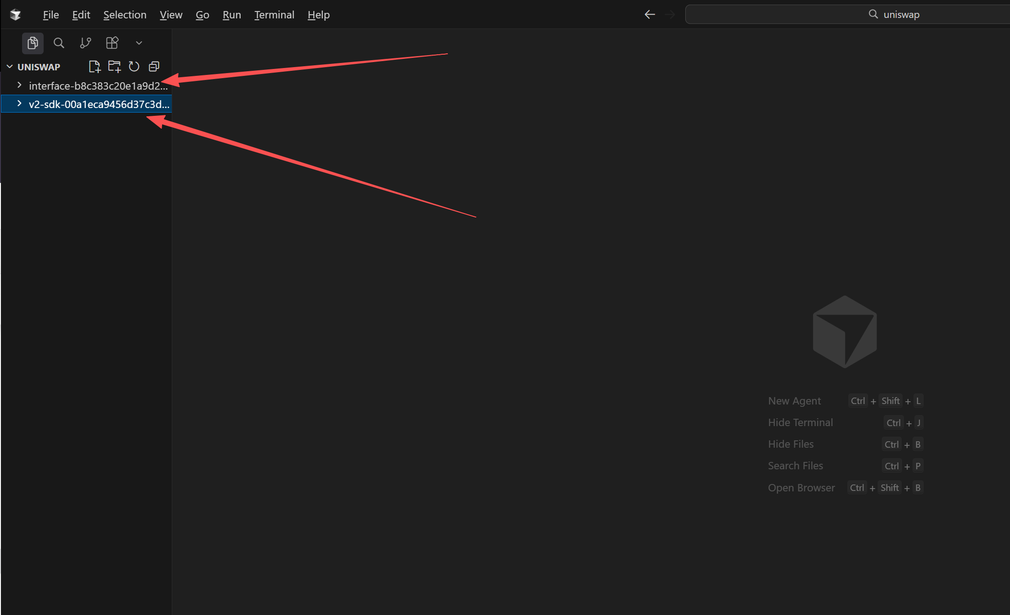This screenshot has width=1010, height=615.
Task: Open the Selection menu
Action: (124, 15)
